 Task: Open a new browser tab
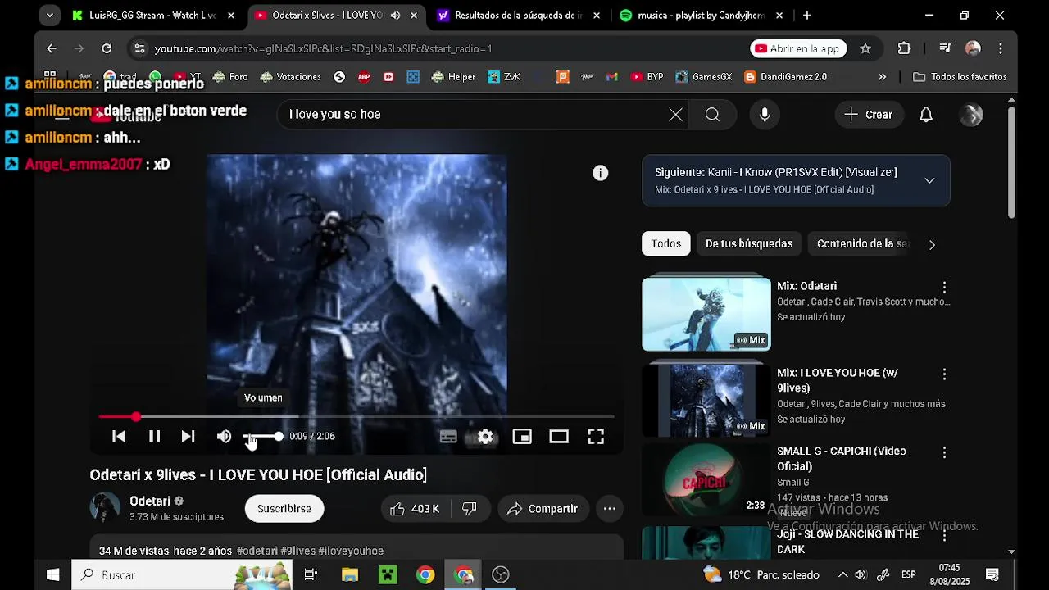click(x=807, y=16)
